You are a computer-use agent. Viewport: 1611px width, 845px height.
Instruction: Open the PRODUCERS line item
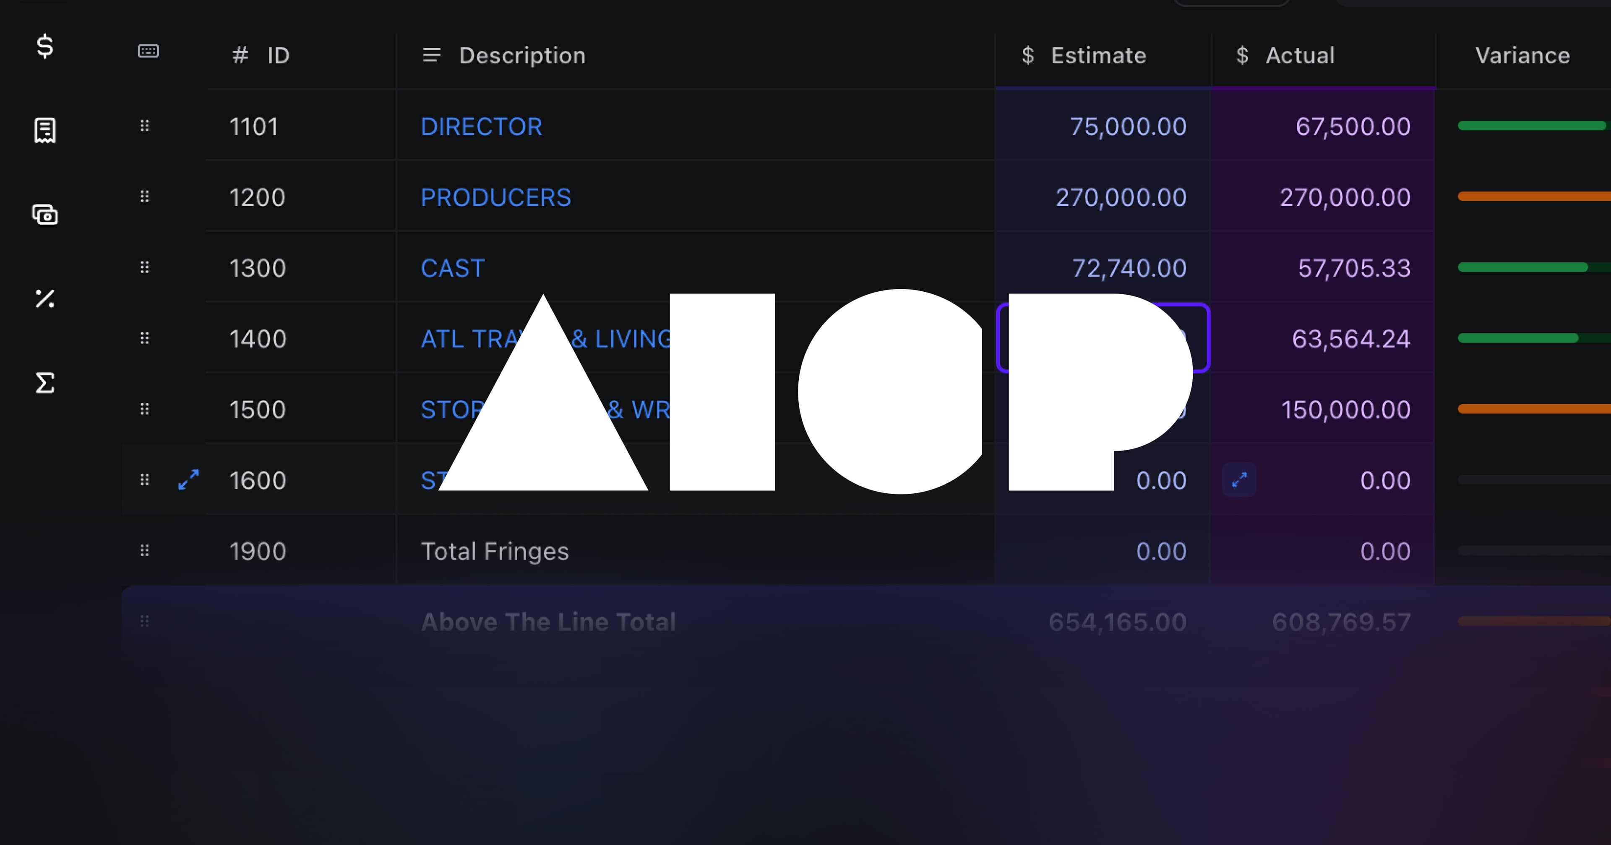(x=495, y=197)
